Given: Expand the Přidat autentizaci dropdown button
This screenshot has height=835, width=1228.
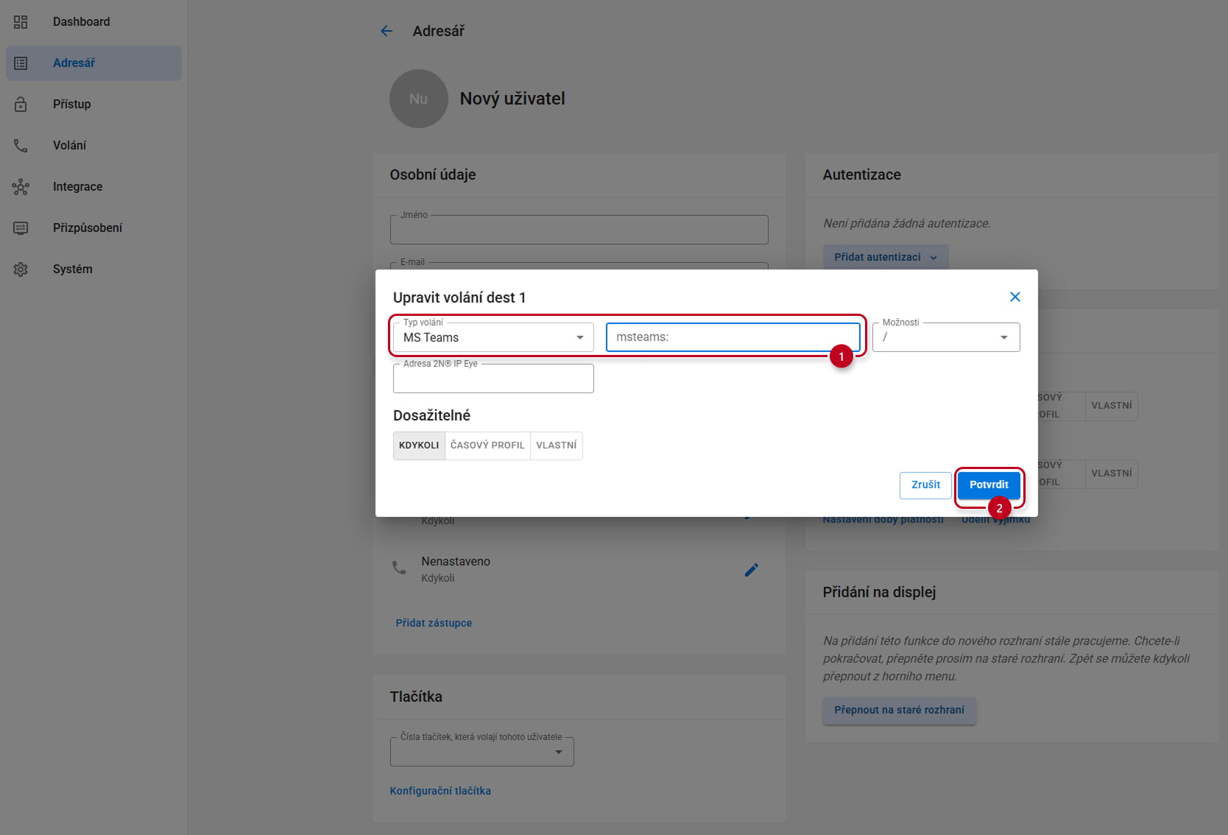Looking at the screenshot, I should 886,257.
